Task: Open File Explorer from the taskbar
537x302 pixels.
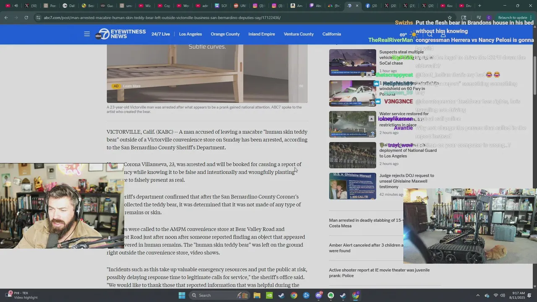Action: [257, 295]
